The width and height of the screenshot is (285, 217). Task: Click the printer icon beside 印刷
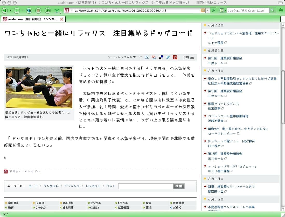pos(192,57)
